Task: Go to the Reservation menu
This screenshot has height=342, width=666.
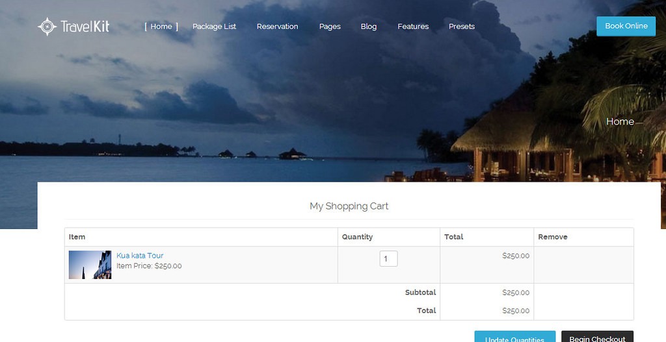Action: pos(277,26)
